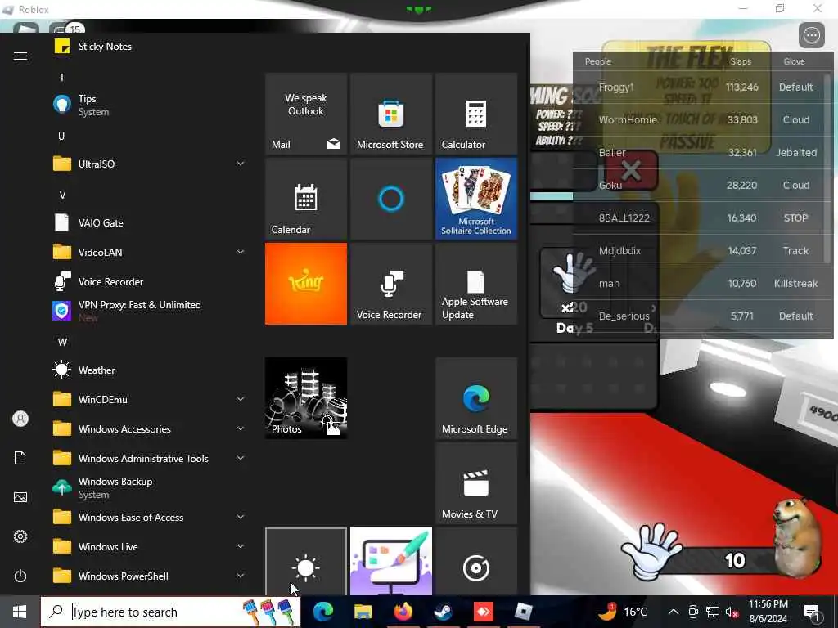
Task: Open the Power options icon
Action: coord(20,576)
